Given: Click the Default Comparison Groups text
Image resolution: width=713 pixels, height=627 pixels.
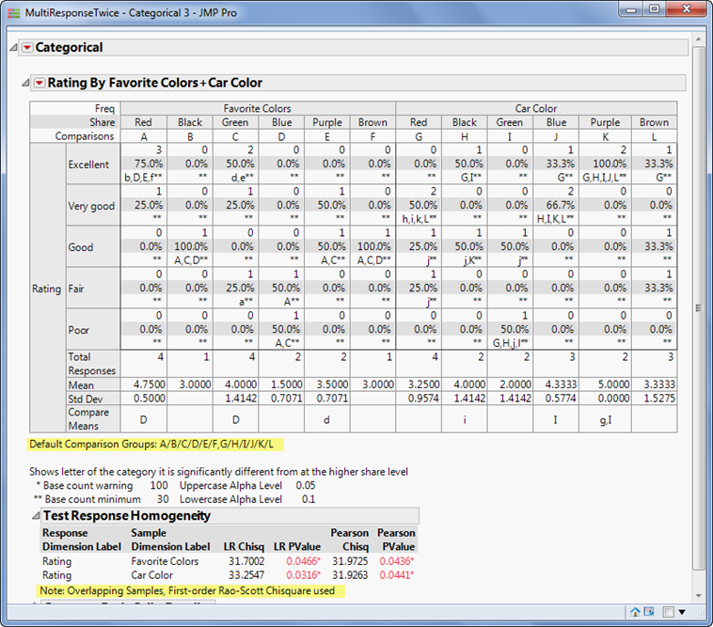Looking at the screenshot, I should click(151, 445).
